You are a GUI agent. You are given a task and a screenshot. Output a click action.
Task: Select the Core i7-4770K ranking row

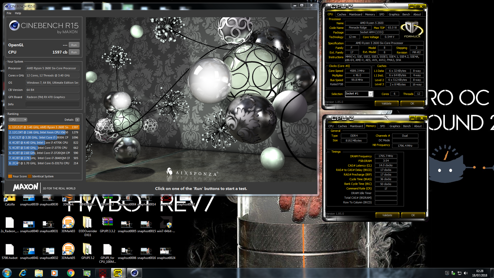[44, 143]
